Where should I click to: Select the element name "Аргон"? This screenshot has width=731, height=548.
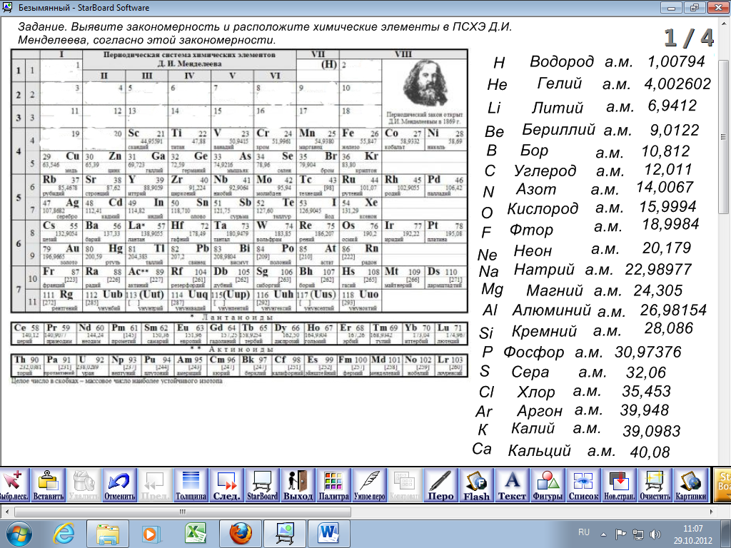(540, 411)
